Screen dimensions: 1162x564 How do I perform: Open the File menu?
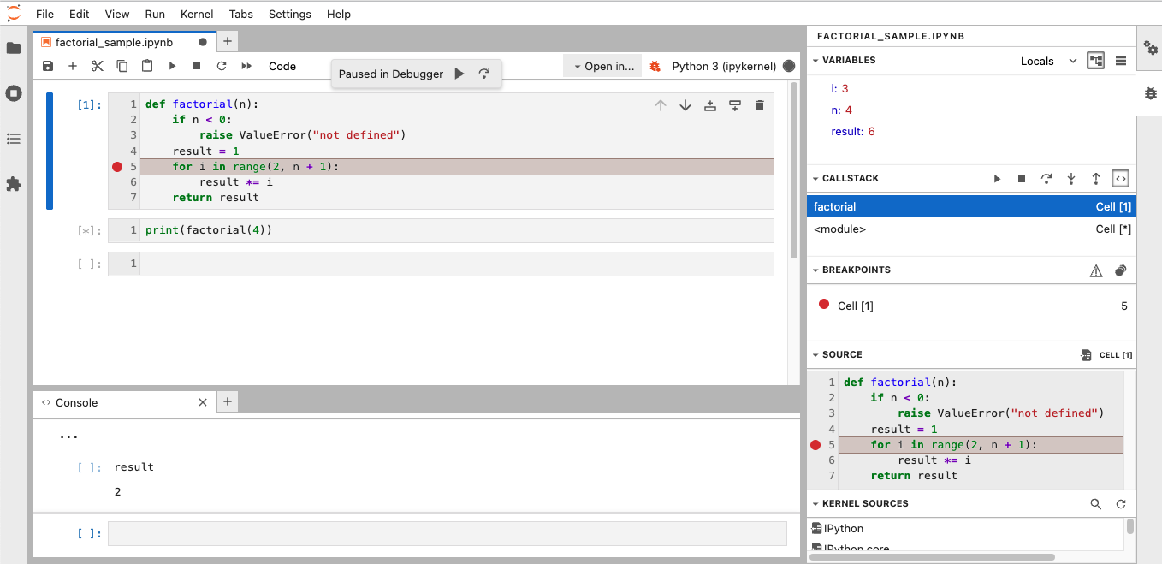click(x=44, y=14)
